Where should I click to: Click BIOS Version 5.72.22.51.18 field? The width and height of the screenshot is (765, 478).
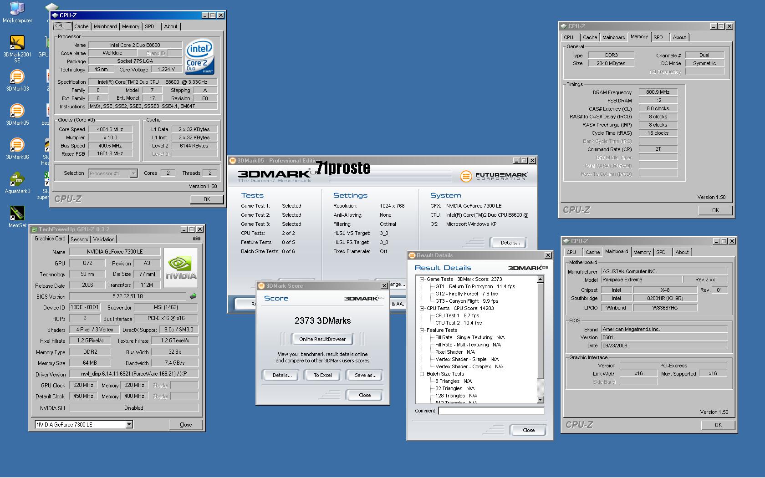pyautogui.click(x=127, y=296)
